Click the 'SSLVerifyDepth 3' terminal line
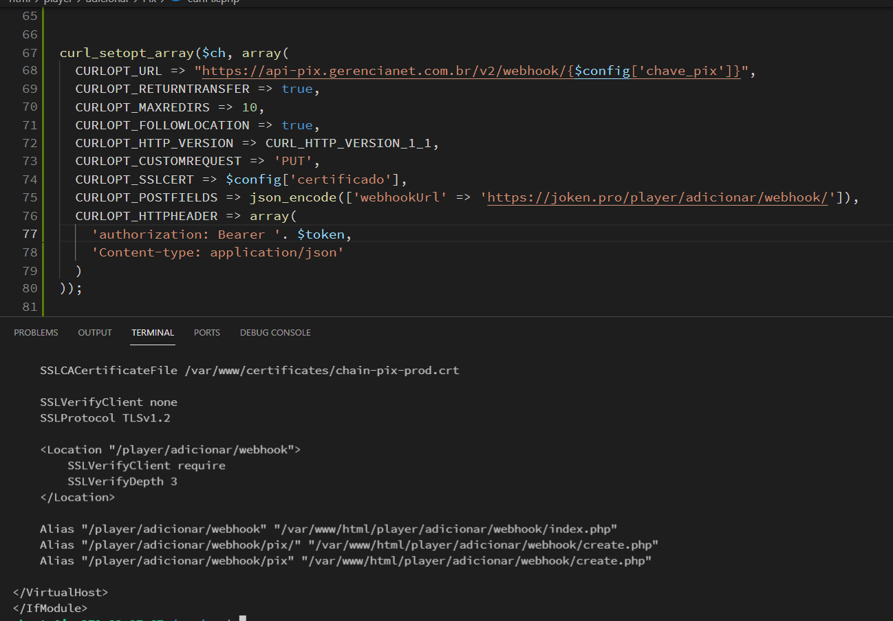Screen dimensions: 893x621 pyautogui.click(x=122, y=481)
